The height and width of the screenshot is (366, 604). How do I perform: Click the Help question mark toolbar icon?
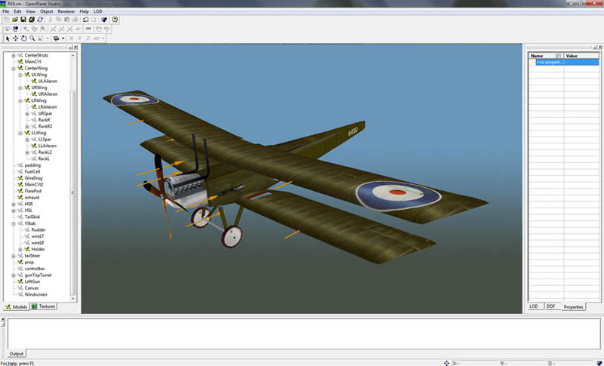click(115, 20)
